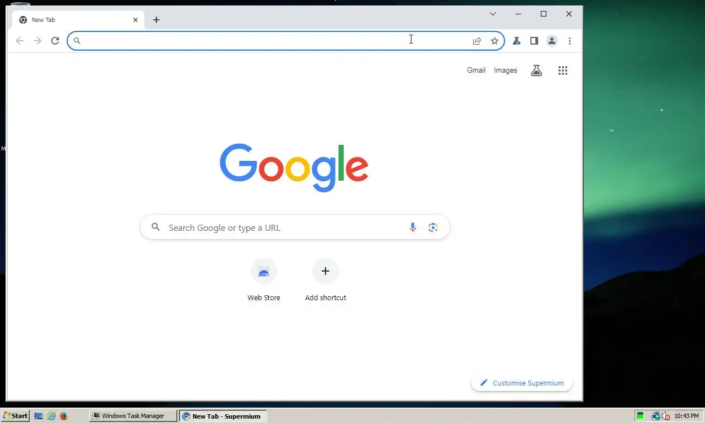Click Customise Supermium button
Screen dimensions: 705x423
(522, 383)
